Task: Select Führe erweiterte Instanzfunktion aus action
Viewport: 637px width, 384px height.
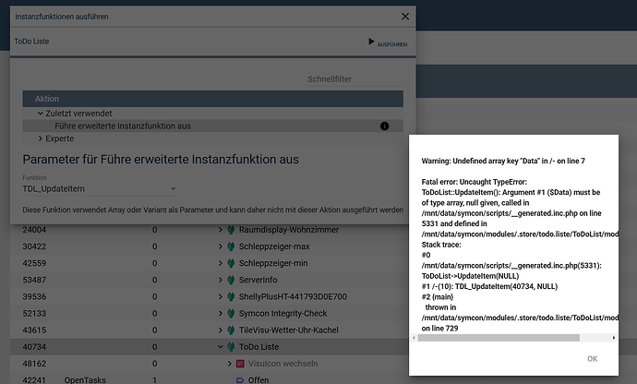Action: click(123, 126)
